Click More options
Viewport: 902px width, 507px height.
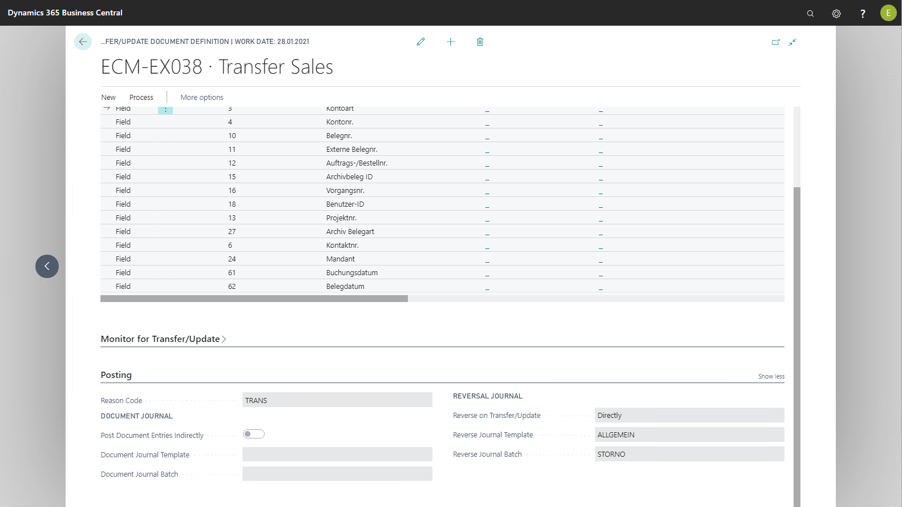pos(202,98)
